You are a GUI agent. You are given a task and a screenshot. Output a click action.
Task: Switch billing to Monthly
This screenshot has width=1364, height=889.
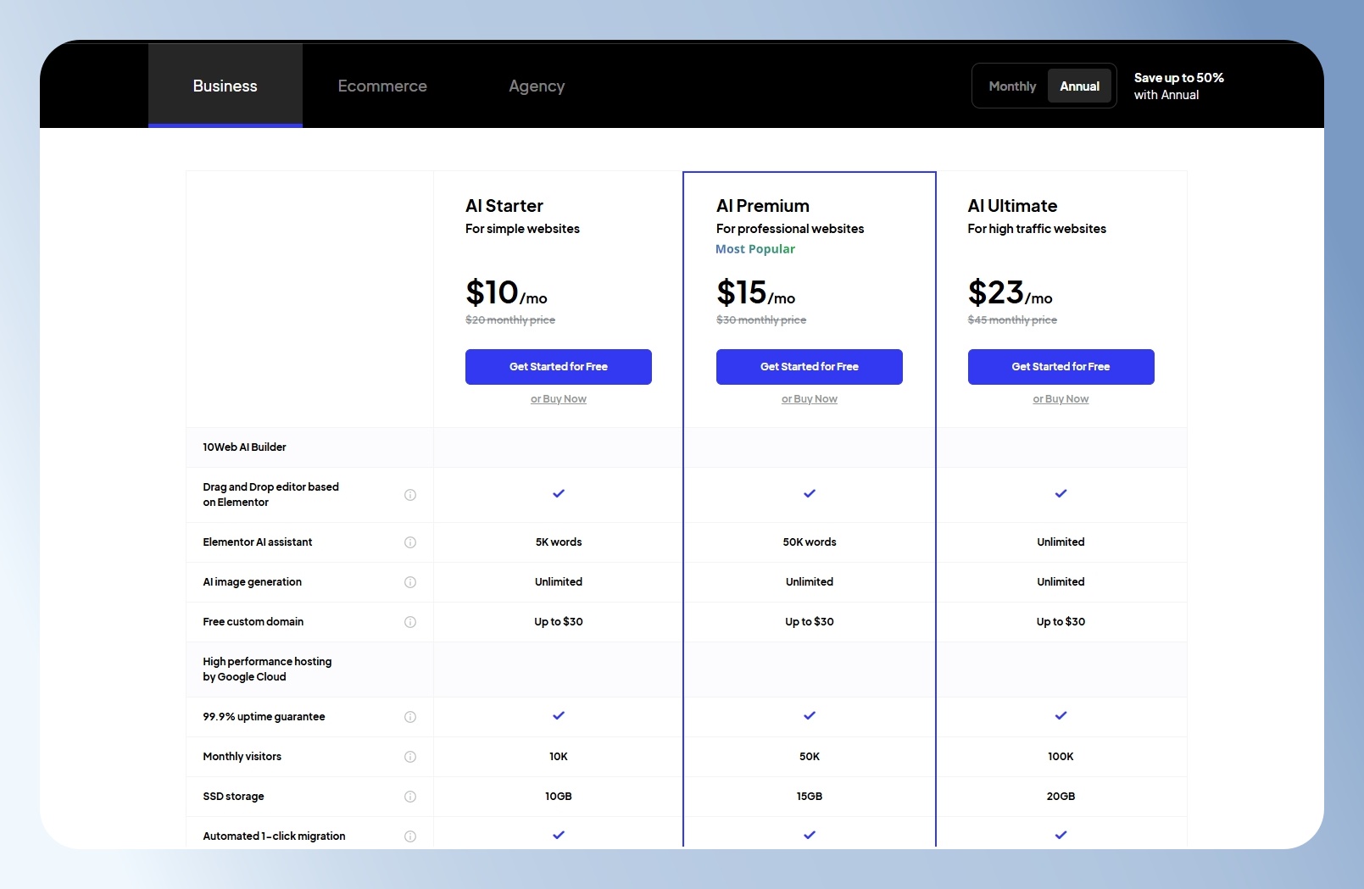[x=1012, y=86]
